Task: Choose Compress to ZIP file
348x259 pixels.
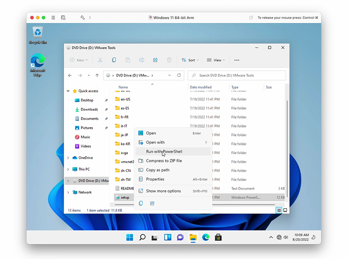Action: pos(173,161)
